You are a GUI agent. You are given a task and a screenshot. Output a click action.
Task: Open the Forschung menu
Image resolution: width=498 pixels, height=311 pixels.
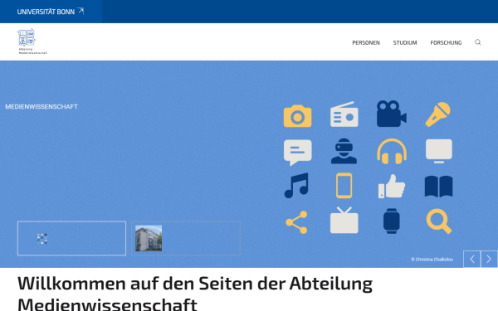tap(446, 42)
